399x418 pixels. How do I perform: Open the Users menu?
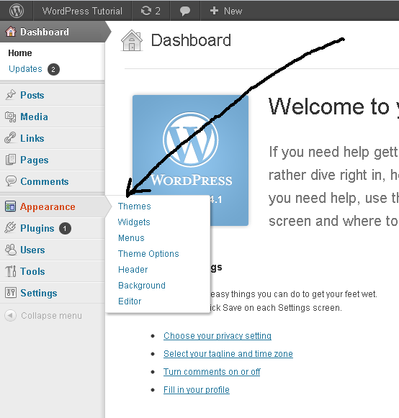32,250
